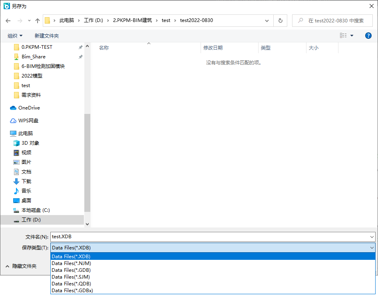The height and width of the screenshot is (295, 378).
Task: Go up one folder level
Action: tap(38, 21)
